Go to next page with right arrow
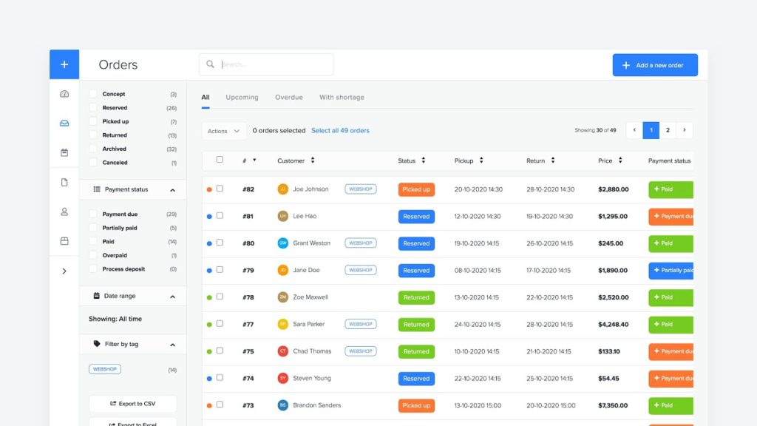Viewport: 757px width, 426px height. tap(685, 130)
